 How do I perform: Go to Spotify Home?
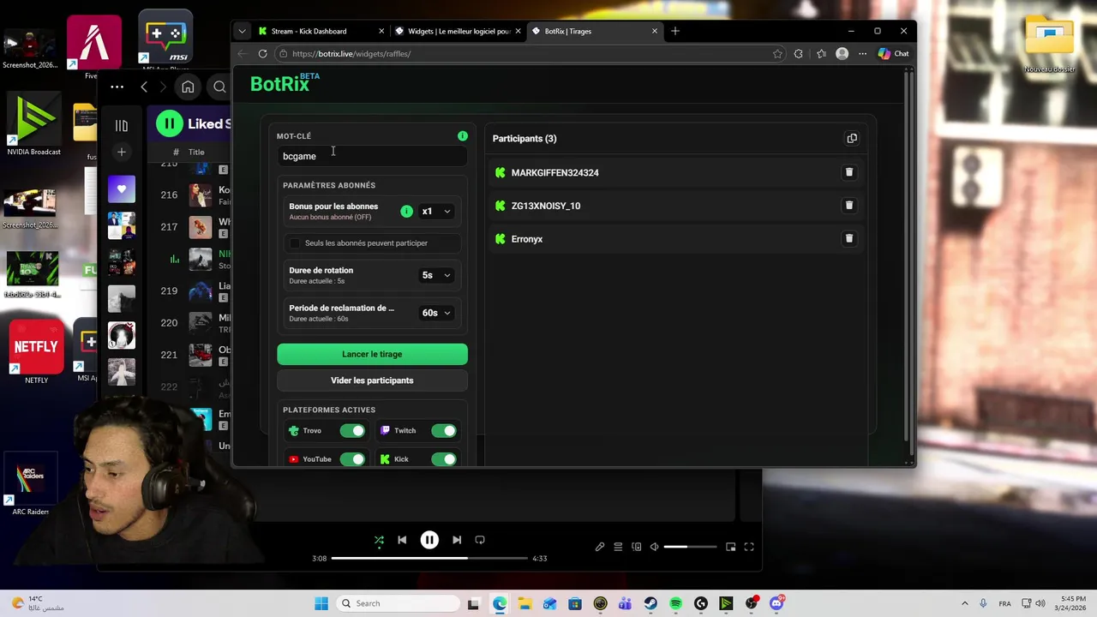[188, 87]
